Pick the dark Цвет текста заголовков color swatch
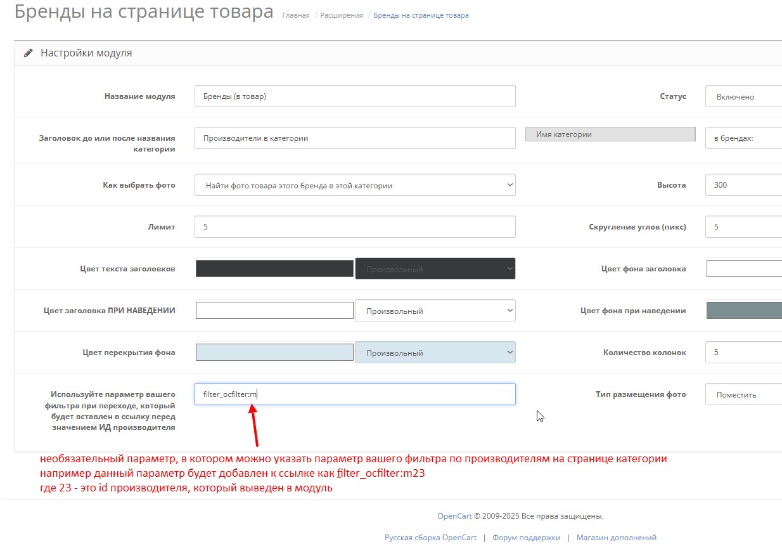782x544 pixels. point(274,269)
